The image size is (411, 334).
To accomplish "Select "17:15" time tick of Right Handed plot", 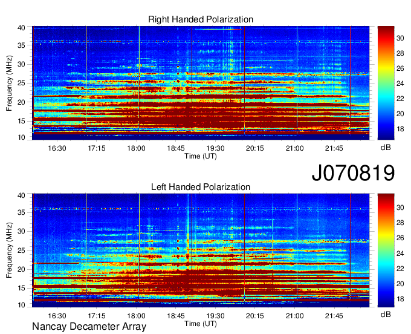I will (x=97, y=148).
